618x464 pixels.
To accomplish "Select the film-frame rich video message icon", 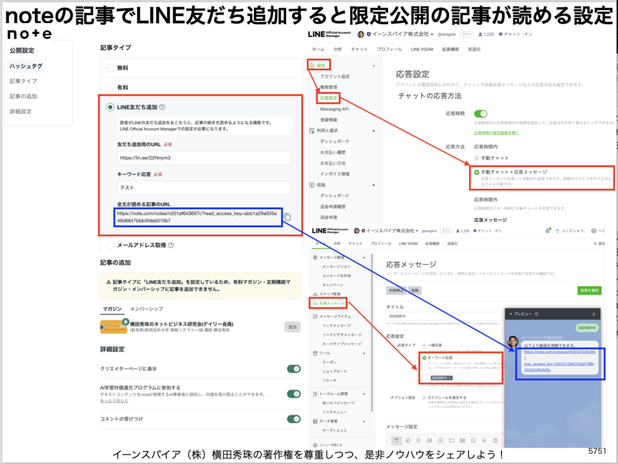I will click(462, 440).
